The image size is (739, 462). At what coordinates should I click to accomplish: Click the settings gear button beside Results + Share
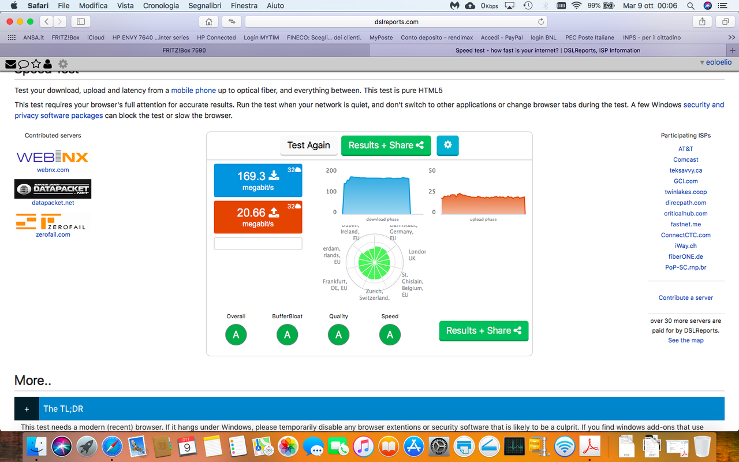pyautogui.click(x=447, y=146)
